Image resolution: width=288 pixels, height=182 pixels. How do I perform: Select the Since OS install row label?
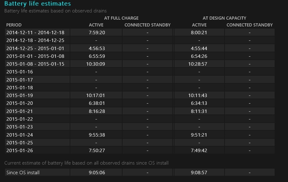click(x=23, y=172)
